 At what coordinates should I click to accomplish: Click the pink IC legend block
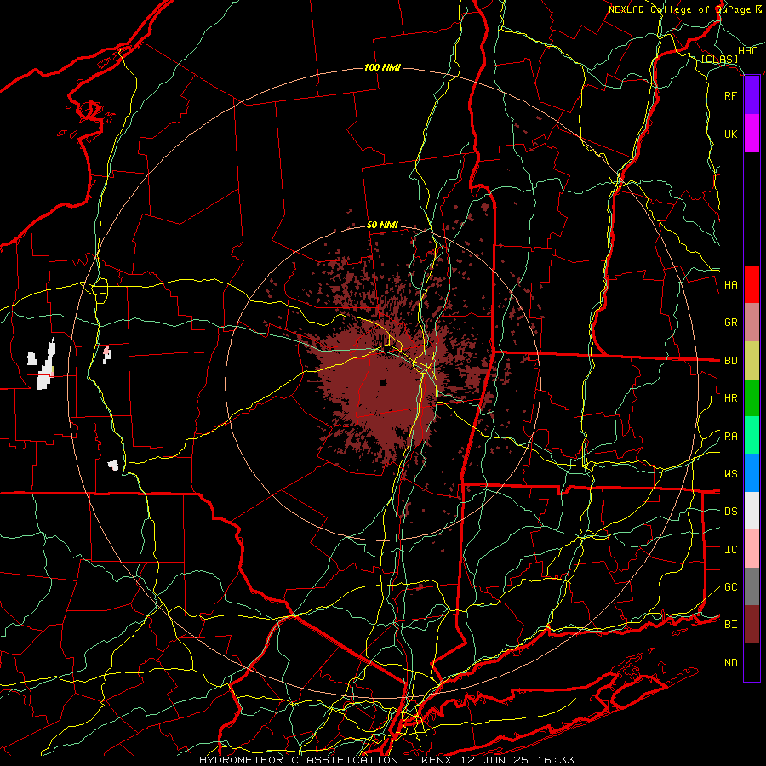coord(752,549)
